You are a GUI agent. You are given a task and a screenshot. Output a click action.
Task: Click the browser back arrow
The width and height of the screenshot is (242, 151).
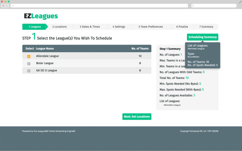[3, 6]
